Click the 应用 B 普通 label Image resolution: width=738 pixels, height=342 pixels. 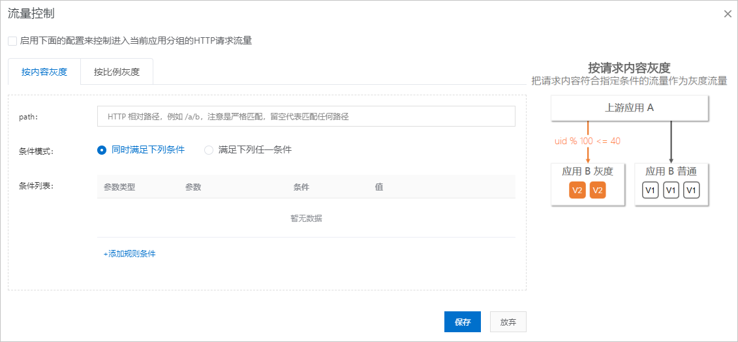[x=671, y=172]
